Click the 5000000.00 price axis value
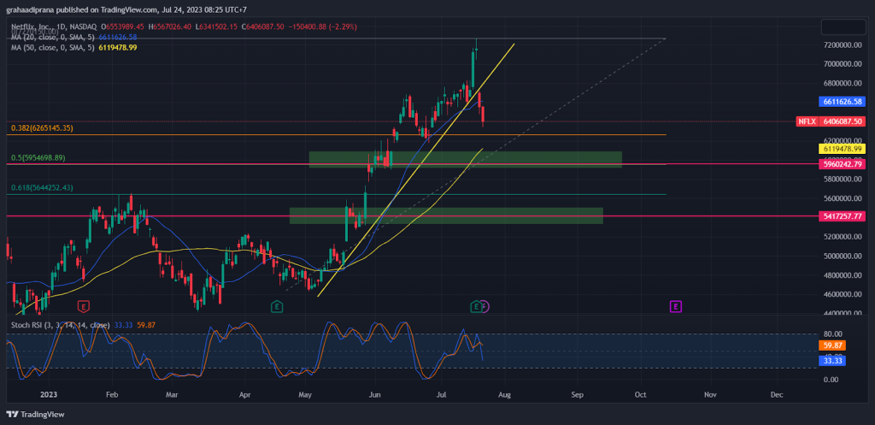The height and width of the screenshot is (425, 875). tap(843, 257)
